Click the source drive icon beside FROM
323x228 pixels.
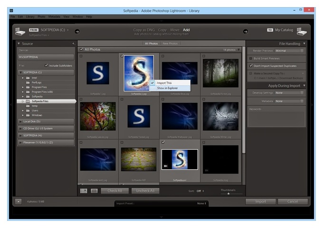(20, 32)
